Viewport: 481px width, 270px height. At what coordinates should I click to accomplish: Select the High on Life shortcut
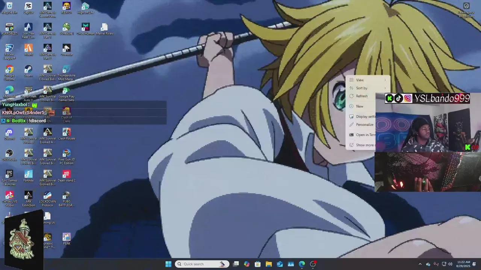pyautogui.click(x=86, y=8)
